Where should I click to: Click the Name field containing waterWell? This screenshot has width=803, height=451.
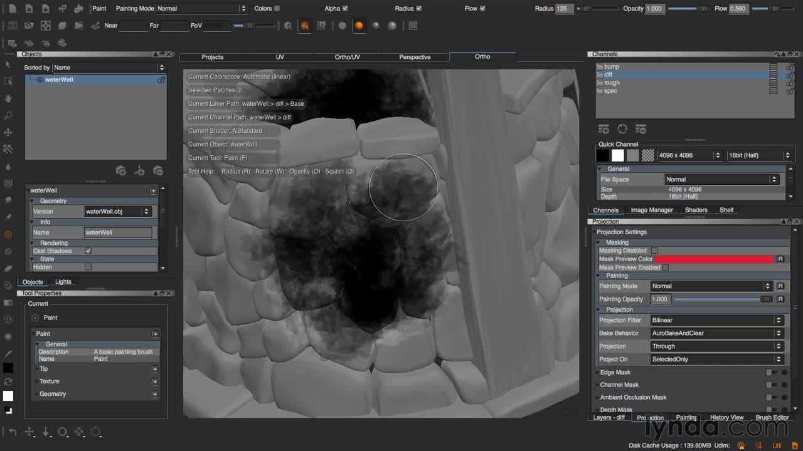coord(118,232)
